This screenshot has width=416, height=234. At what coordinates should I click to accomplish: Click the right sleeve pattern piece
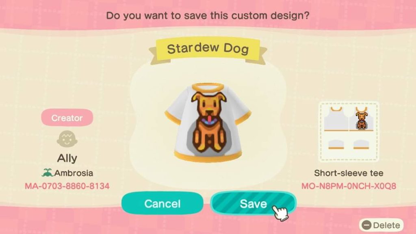[361, 144]
